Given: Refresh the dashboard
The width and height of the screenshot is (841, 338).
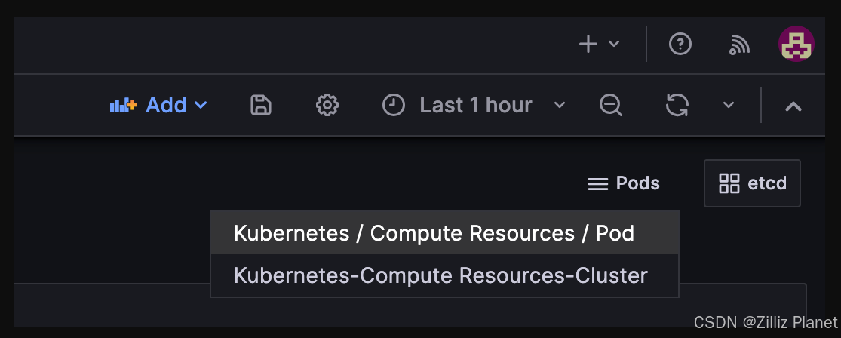Looking at the screenshot, I should (x=677, y=105).
